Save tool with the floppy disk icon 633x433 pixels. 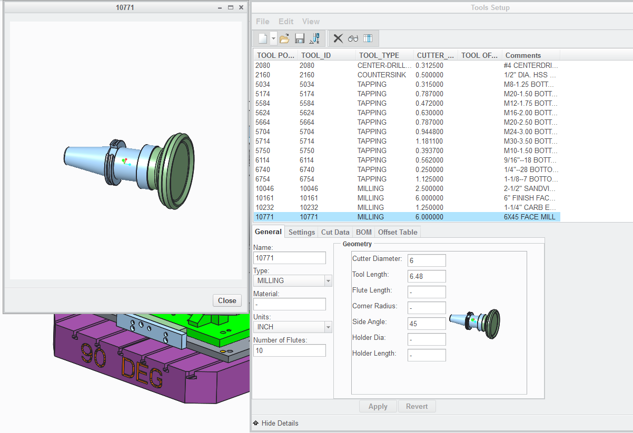click(300, 38)
